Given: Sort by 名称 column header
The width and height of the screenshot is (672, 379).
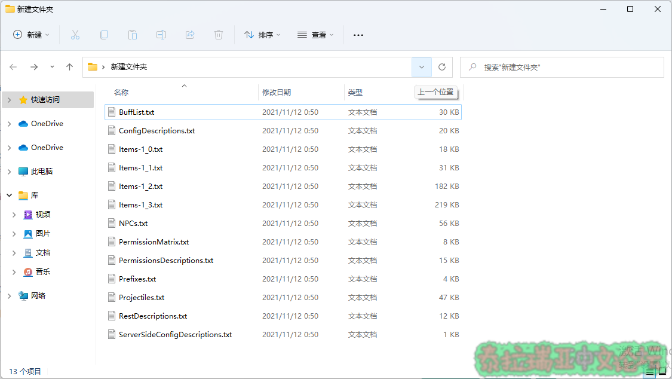Looking at the screenshot, I should click(121, 92).
